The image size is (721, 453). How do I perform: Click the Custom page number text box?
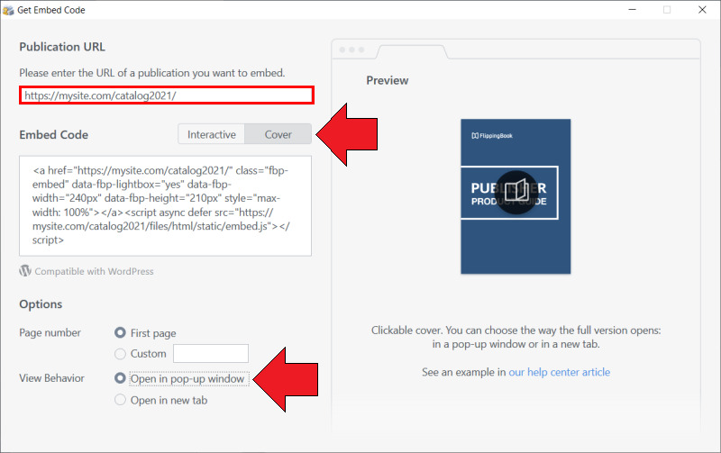tap(211, 354)
